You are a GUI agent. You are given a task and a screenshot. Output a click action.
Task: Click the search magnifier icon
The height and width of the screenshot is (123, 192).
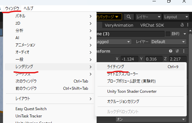click(x=129, y=17)
